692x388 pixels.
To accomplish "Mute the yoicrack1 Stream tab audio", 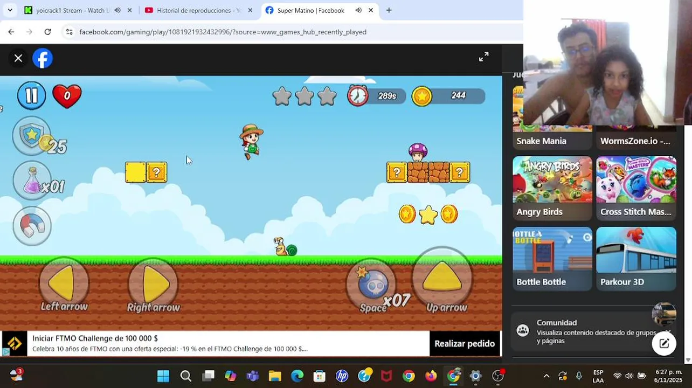I will click(117, 10).
